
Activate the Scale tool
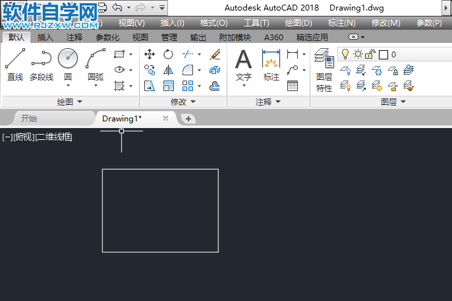pyautogui.click(x=168, y=86)
